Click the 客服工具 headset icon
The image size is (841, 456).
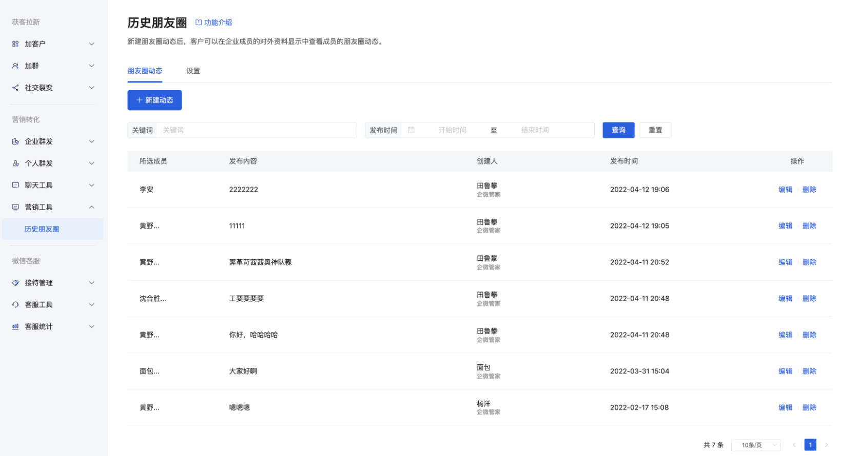coord(15,305)
